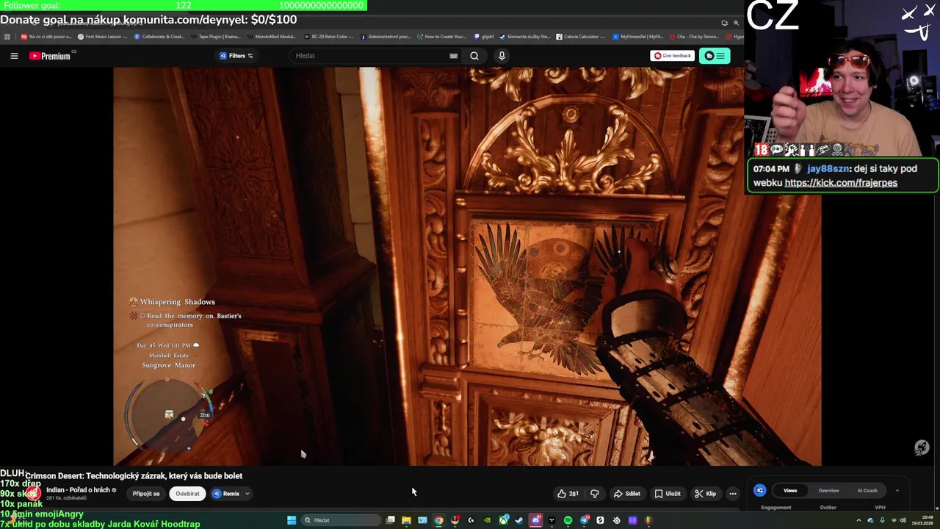
Task: Open the RC-20 Retro Color bookmark
Action: 329,36
